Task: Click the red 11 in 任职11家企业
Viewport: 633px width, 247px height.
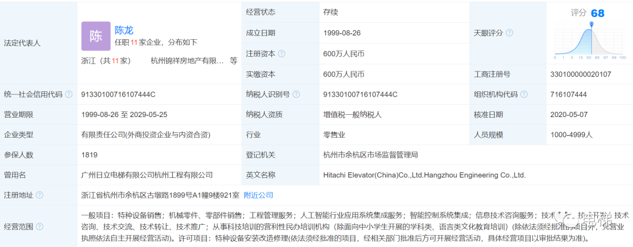Action: click(134, 42)
